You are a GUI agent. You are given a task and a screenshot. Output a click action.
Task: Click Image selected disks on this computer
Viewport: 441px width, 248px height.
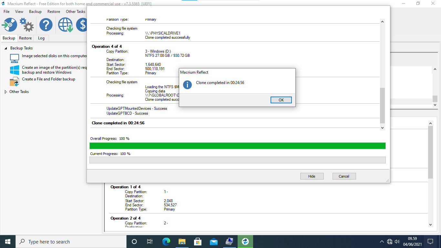click(x=54, y=56)
